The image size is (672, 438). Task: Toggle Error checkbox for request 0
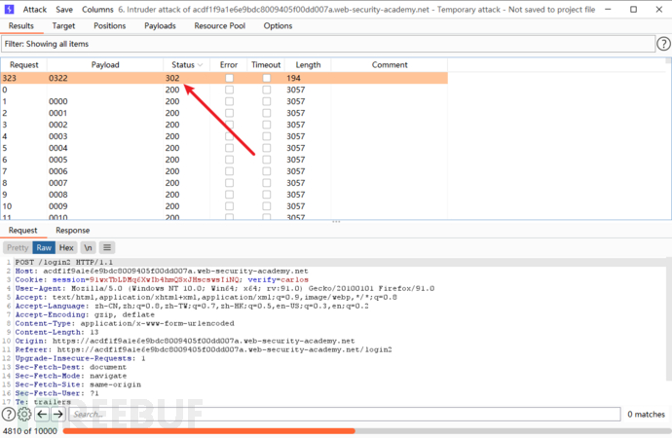tap(229, 89)
